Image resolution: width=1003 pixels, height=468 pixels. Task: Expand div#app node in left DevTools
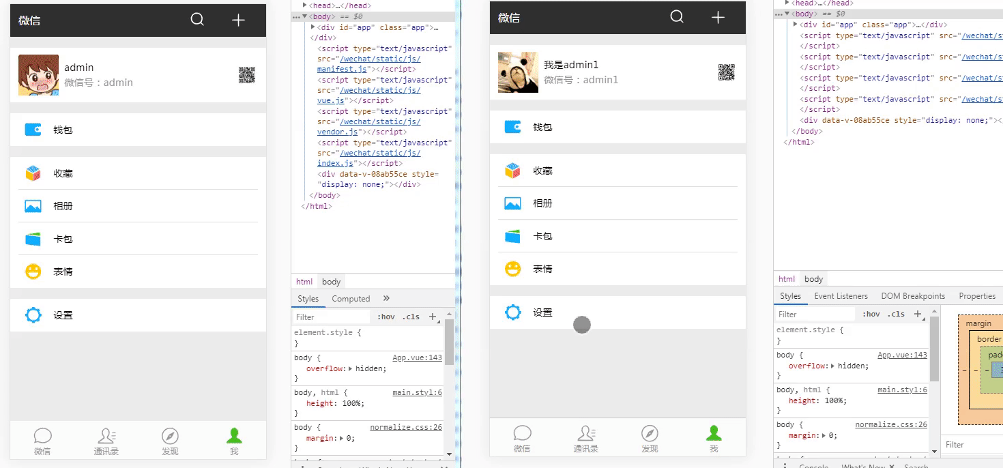point(313,27)
